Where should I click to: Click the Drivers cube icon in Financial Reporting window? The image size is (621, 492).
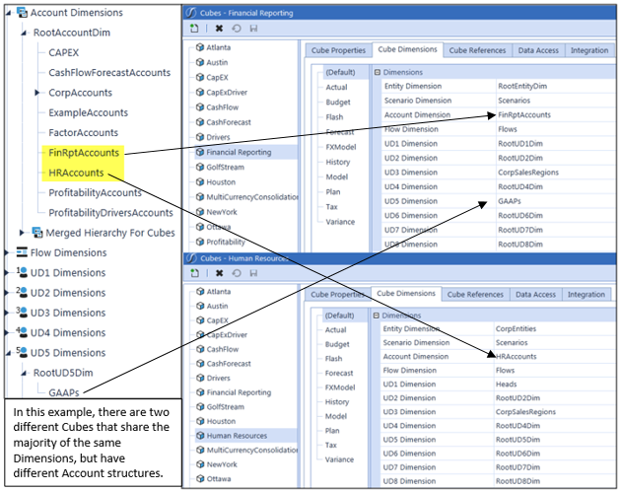pos(200,137)
